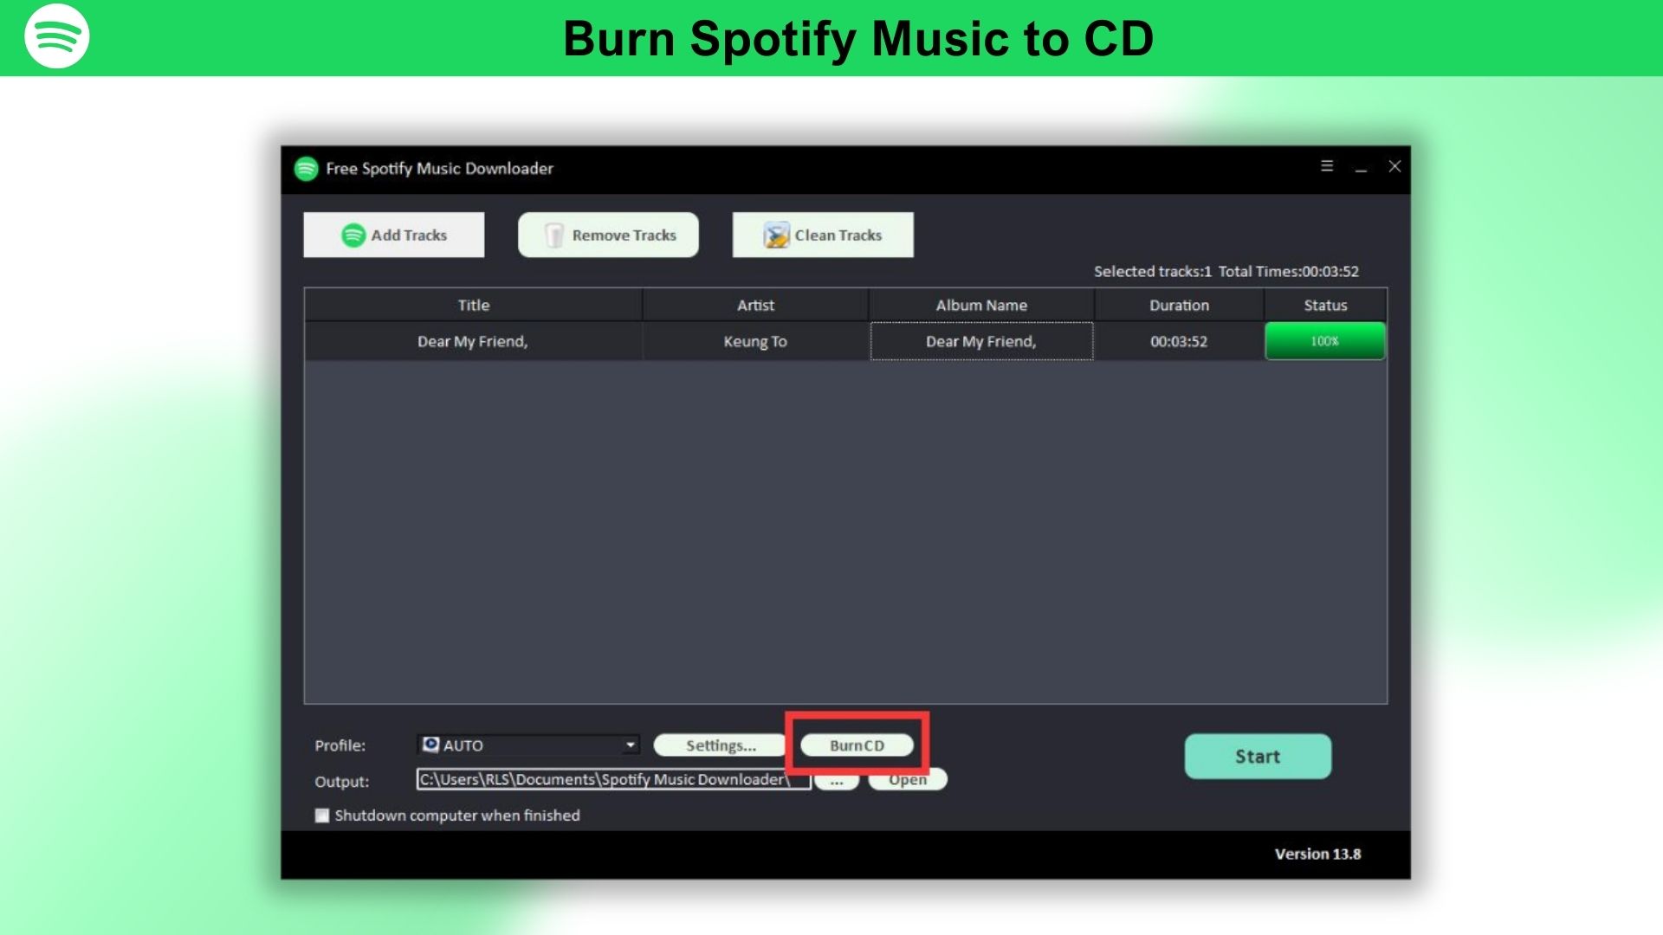Click the Artist column header
This screenshot has height=935, width=1663.
[x=755, y=306]
